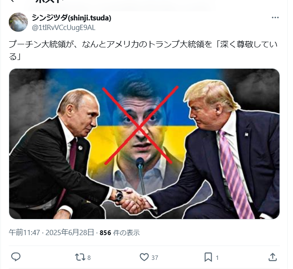
Task: View the 856 件の表示 view count
Action: tap(120, 232)
